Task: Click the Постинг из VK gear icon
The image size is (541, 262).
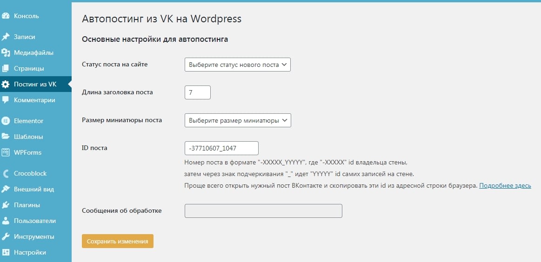Action: click(6, 85)
